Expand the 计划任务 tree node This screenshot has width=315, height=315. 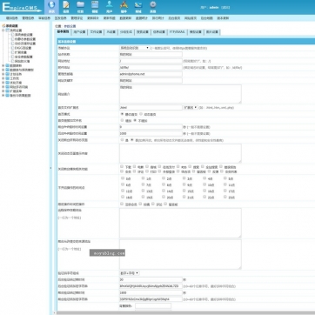point(3,74)
